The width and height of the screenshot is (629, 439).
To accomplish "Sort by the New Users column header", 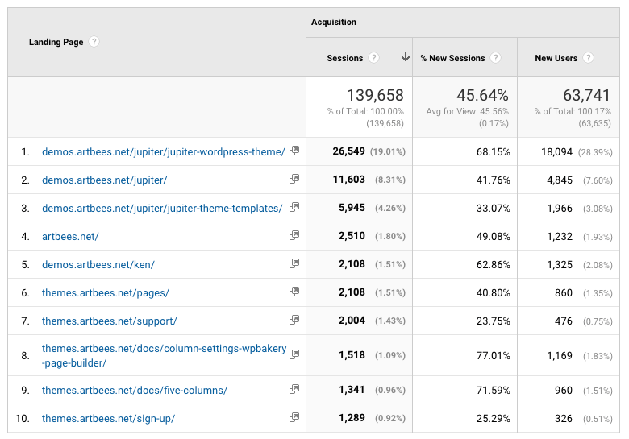I will coord(556,58).
